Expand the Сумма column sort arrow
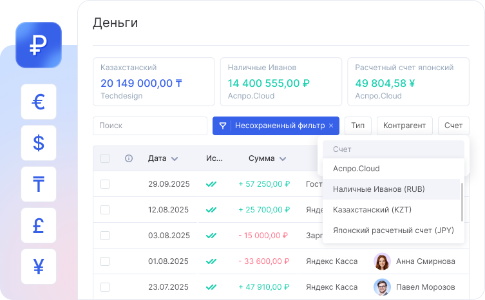Viewport: 485px width, 300px height. coord(283,158)
